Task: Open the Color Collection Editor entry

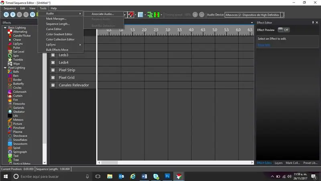Action: (x=61, y=39)
